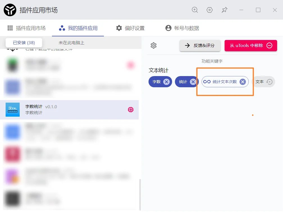
Task: Remove the 统计 keyword with its X icon
Action: 193,82
